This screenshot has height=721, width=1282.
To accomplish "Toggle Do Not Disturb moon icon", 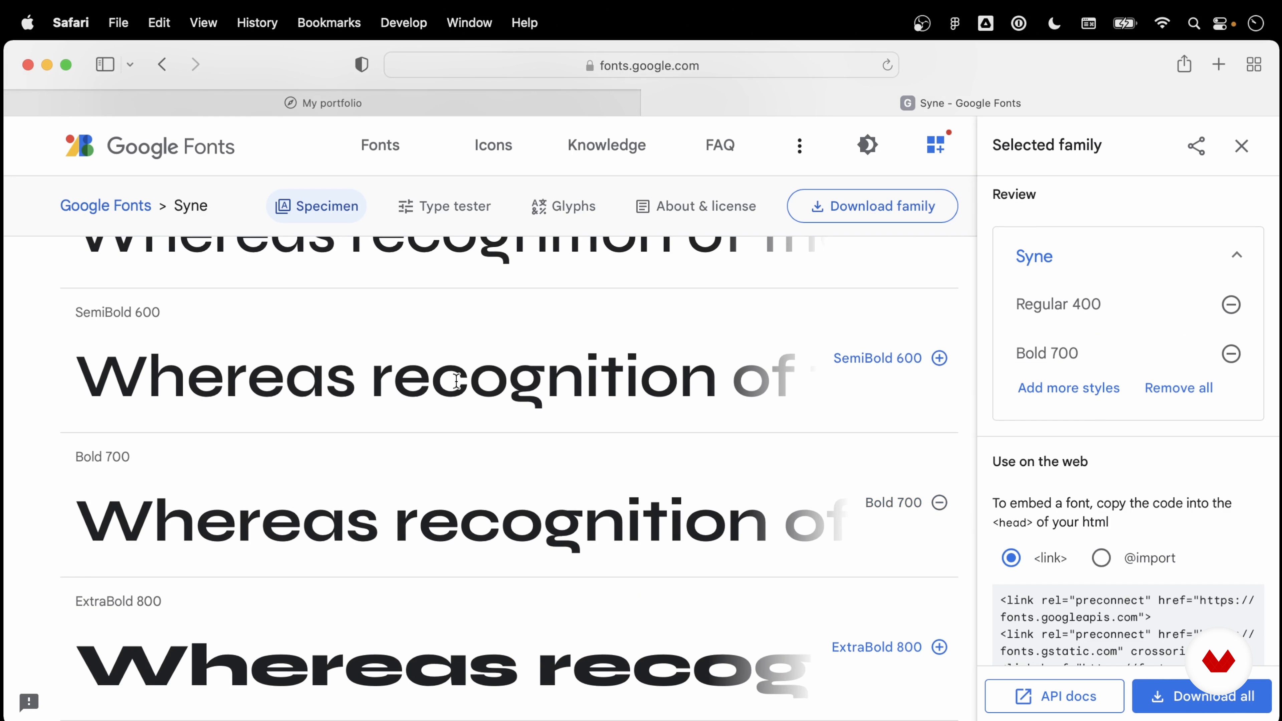I will 1054,23.
